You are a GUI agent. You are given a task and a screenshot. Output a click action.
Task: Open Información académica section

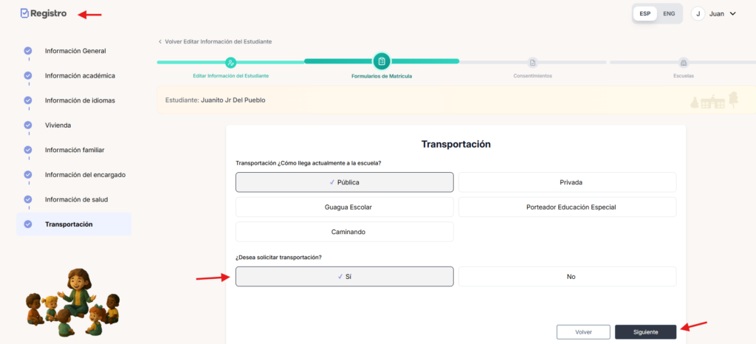click(80, 75)
